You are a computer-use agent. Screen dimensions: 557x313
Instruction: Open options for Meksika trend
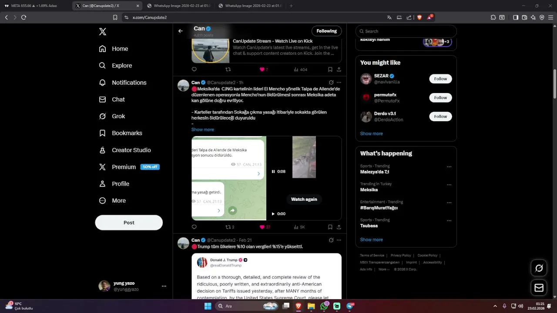click(449, 185)
